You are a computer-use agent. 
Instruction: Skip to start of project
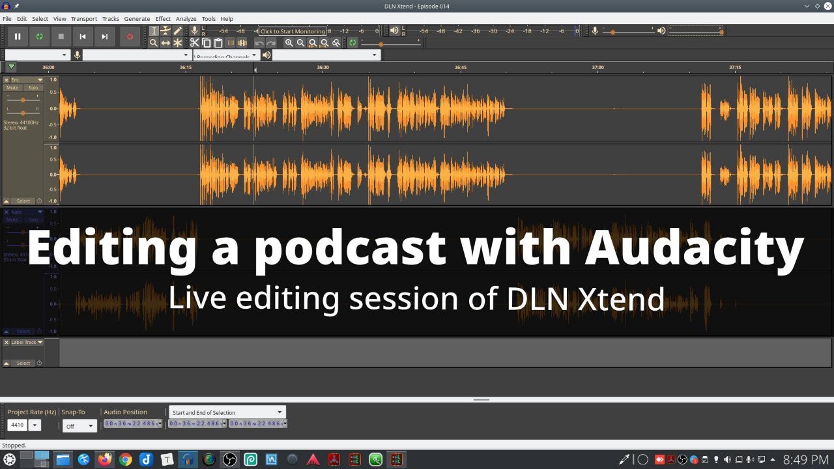83,37
